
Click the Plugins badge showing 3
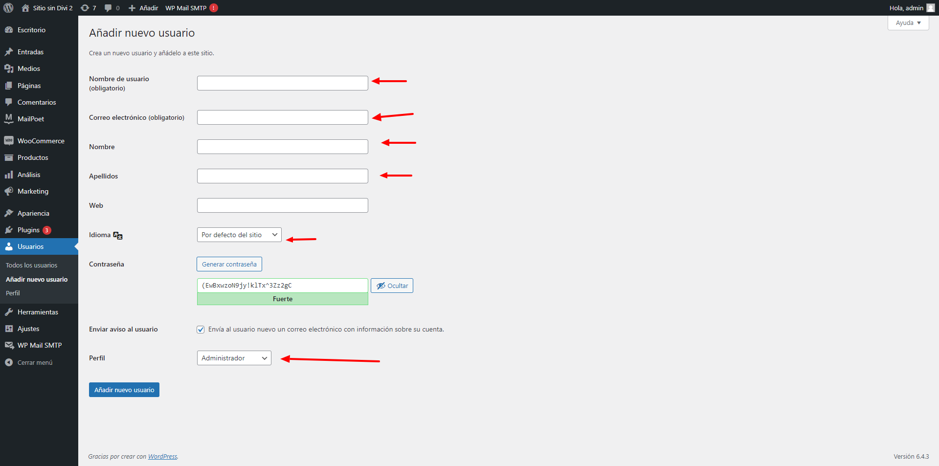pyautogui.click(x=47, y=230)
